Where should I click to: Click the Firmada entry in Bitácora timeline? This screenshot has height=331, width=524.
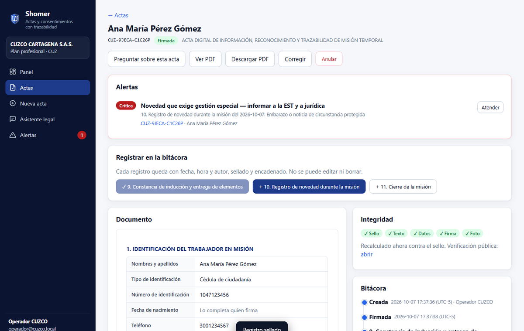380,317
